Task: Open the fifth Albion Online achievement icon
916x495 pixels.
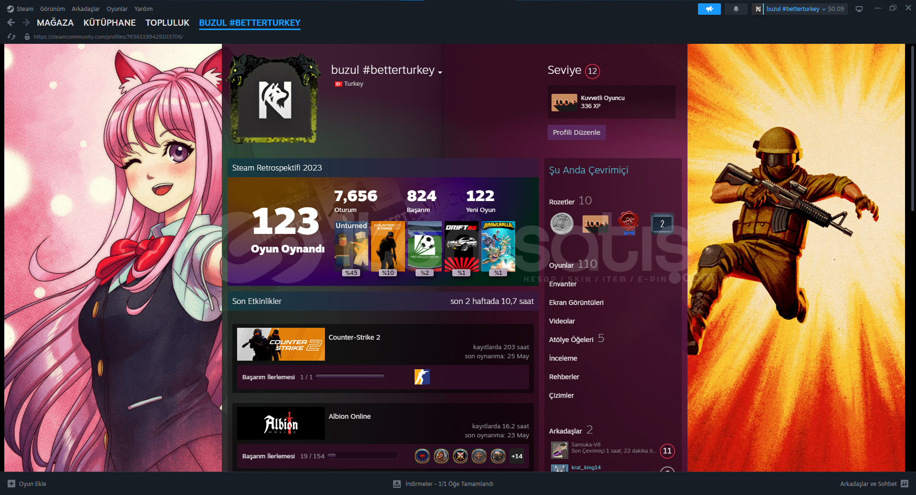Action: [x=498, y=456]
